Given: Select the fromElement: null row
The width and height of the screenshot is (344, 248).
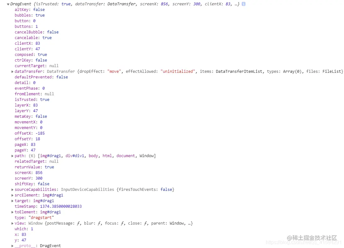Looking at the screenshot, I should pos(34,94).
